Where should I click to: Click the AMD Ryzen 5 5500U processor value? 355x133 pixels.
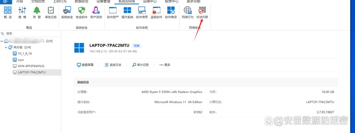coord(172,92)
